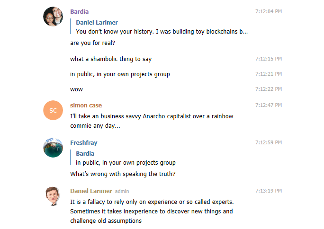Open Bardia's profile via purple name
This screenshot has height=229, width=324.
point(79,11)
